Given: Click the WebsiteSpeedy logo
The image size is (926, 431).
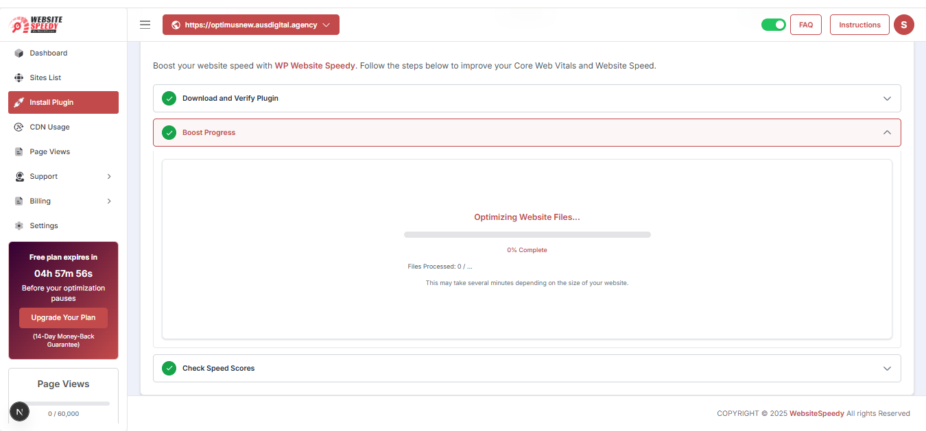Looking at the screenshot, I should (36, 25).
